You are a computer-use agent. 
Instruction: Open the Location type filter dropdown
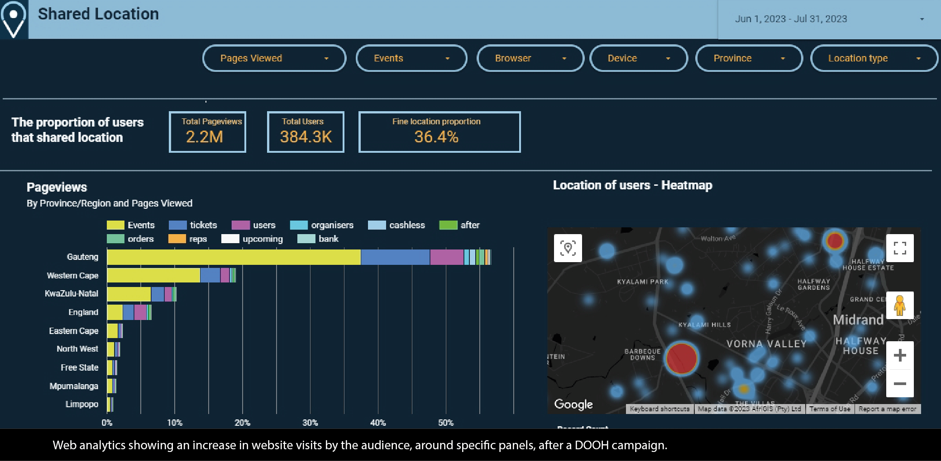pos(874,58)
